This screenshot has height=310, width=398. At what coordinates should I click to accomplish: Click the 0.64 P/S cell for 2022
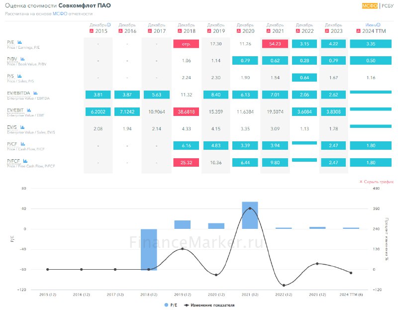(304, 78)
